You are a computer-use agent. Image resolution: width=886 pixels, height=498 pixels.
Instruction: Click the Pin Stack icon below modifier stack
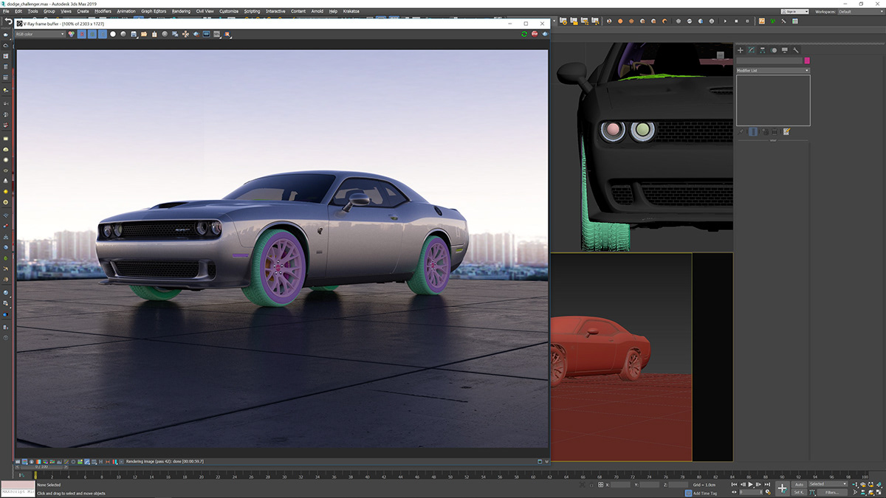(x=741, y=131)
